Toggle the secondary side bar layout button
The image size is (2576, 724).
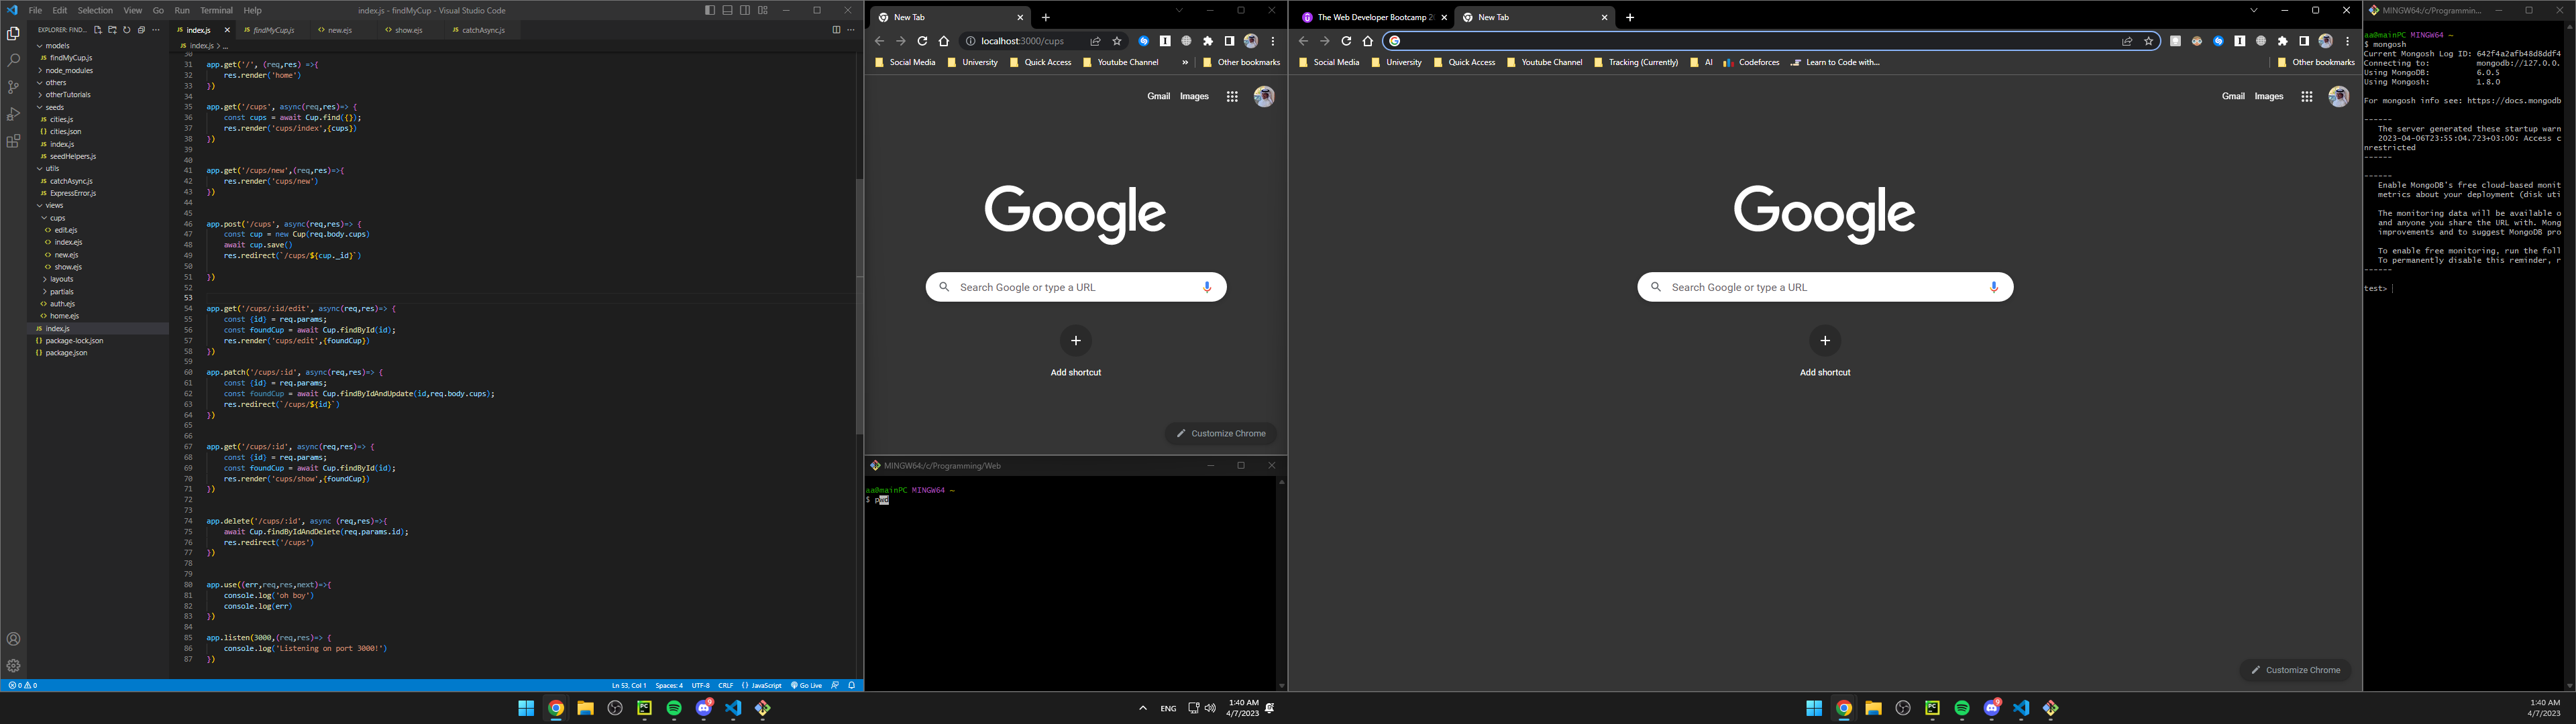[x=745, y=10]
